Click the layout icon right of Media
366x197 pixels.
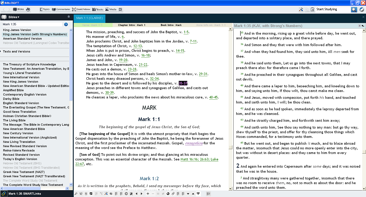tap(120, 9)
